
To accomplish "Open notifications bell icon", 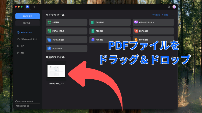I will (169, 7).
